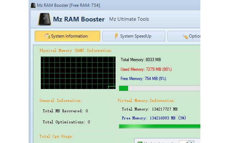Click the lightning bolt SpeedUp icon
Image resolution: width=229 pixels, height=143 pixels.
tap(116, 36)
